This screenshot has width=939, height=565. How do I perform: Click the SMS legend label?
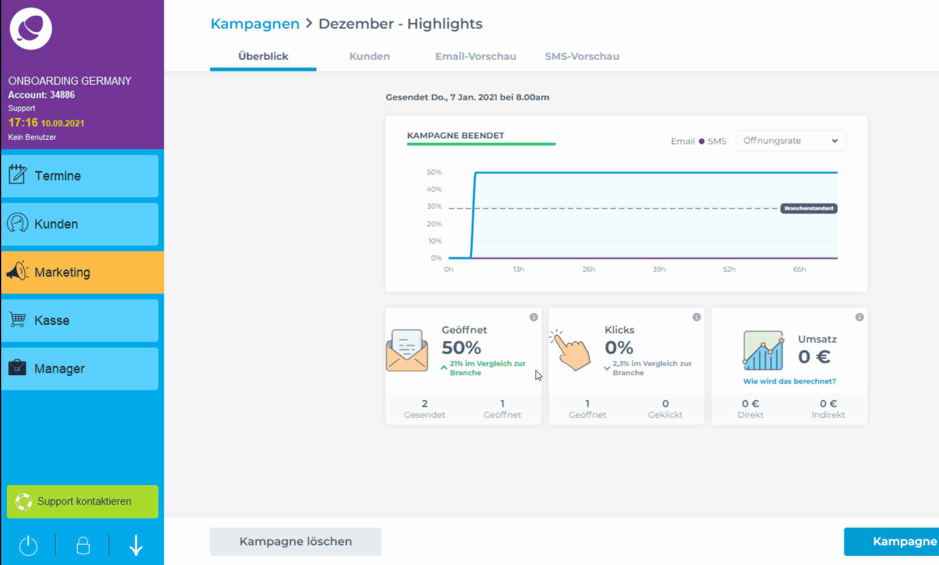click(717, 141)
